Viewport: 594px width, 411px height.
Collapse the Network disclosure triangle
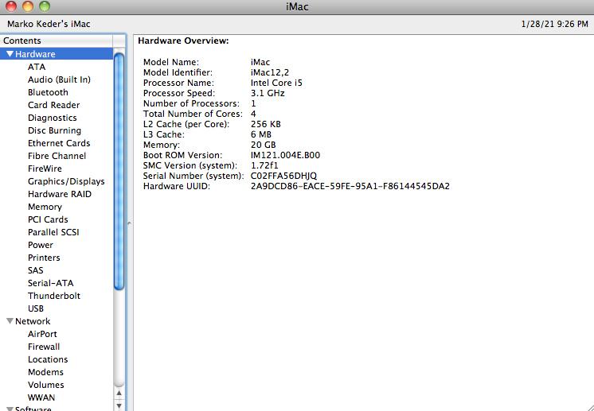click(x=10, y=321)
